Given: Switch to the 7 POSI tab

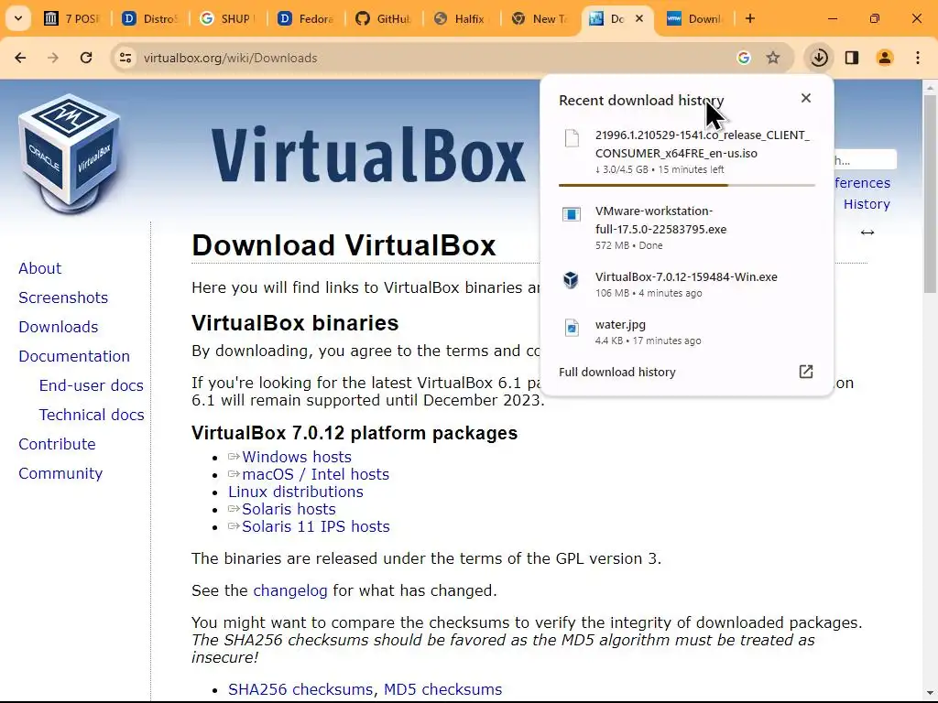Looking at the screenshot, I should [x=73, y=18].
